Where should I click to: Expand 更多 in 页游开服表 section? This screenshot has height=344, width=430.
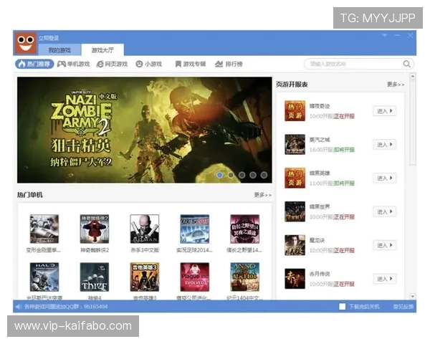pos(396,85)
